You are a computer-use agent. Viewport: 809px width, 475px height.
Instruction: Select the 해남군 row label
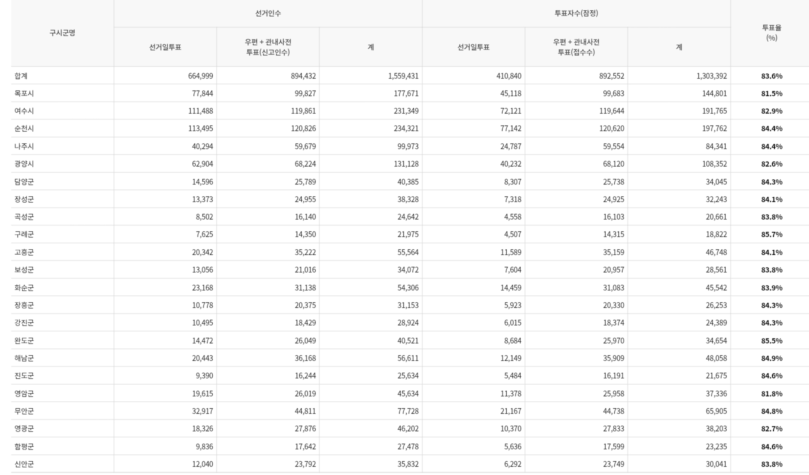(24, 358)
